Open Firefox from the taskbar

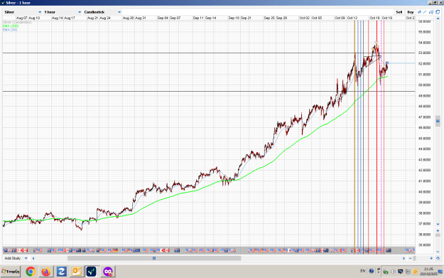(46, 272)
